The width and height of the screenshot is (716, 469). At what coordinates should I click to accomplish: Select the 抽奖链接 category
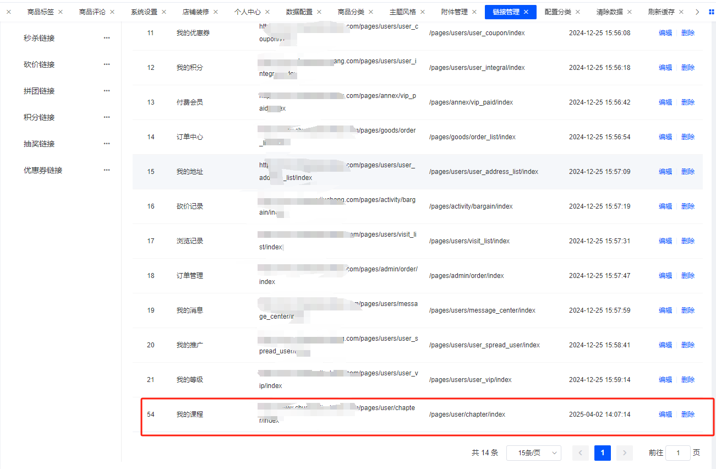click(39, 144)
